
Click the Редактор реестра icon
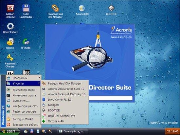click(x=9, y=111)
